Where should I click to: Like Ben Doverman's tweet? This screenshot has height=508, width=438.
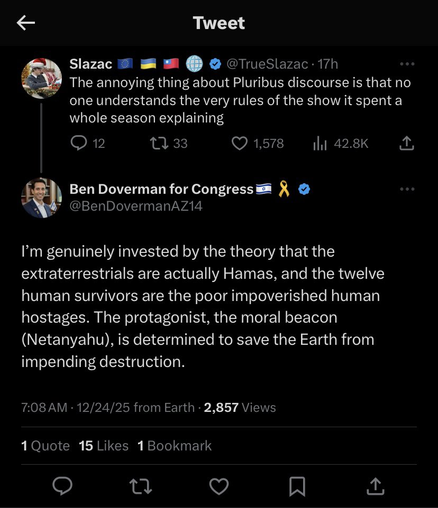pos(219,486)
